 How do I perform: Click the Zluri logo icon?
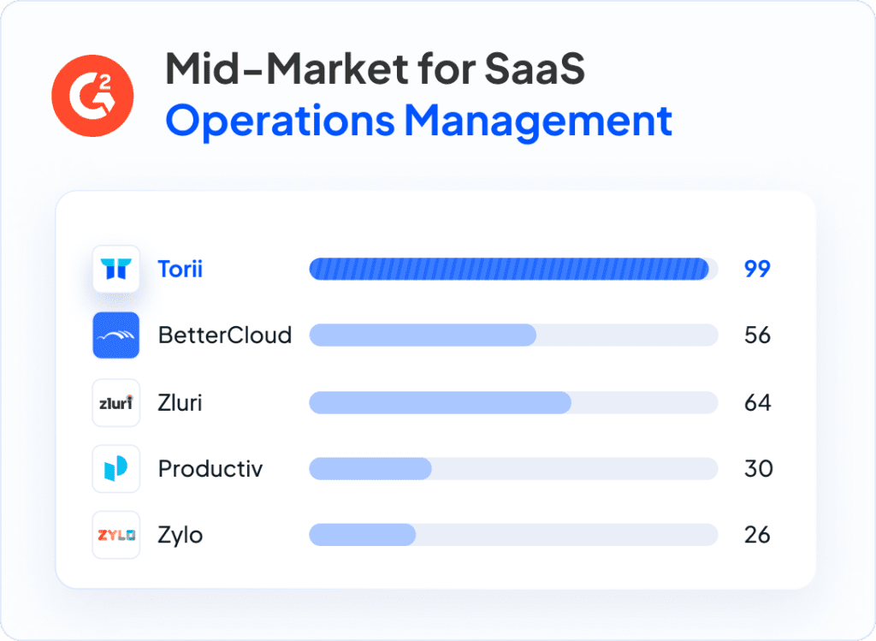(x=116, y=402)
